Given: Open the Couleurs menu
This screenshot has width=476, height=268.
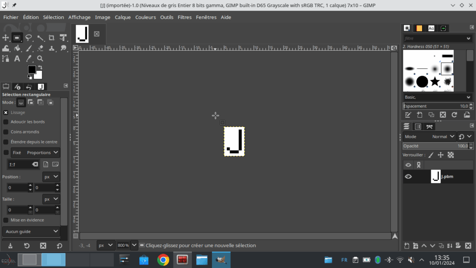Looking at the screenshot, I should [x=145, y=17].
